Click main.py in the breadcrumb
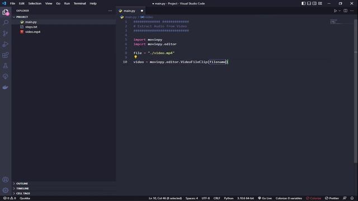The width and height of the screenshot is (358, 201). [130, 17]
